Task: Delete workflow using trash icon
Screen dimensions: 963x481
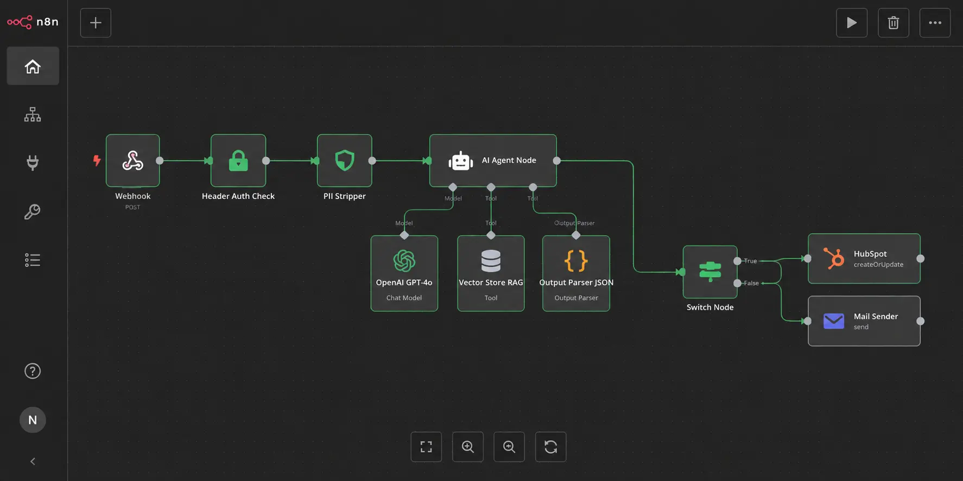Action: 894,23
